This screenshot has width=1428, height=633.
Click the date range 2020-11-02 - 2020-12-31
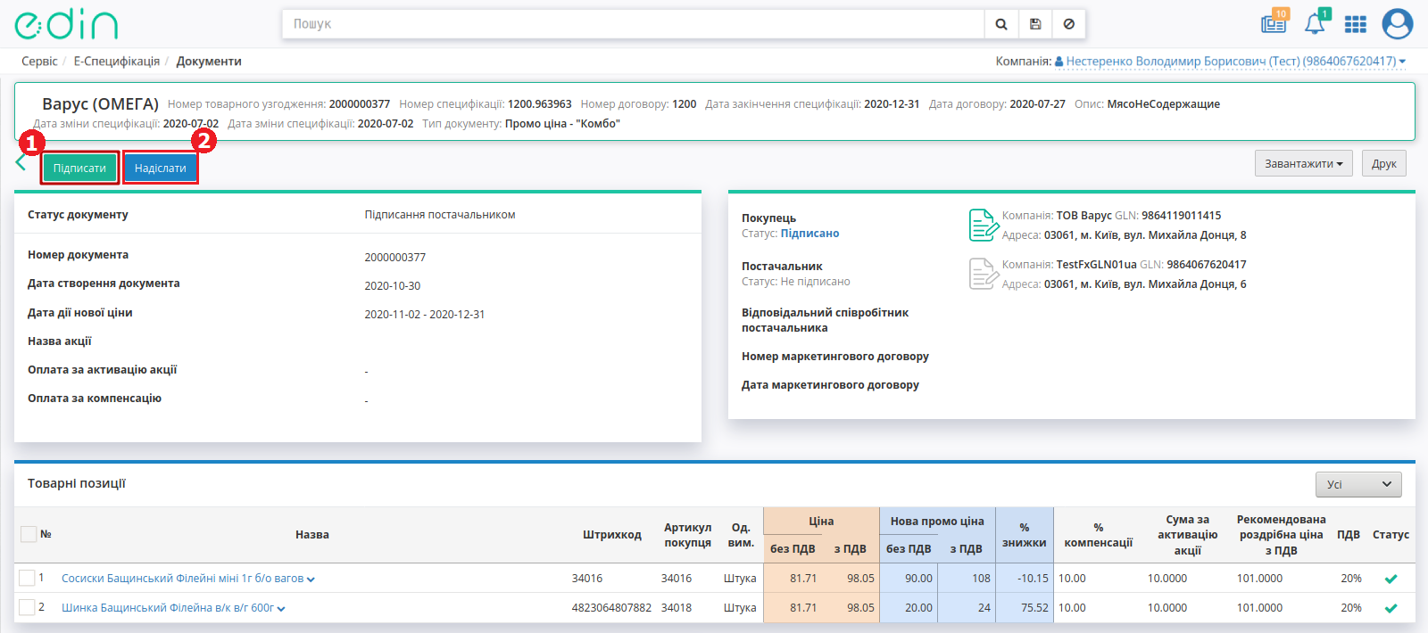pyautogui.click(x=425, y=315)
